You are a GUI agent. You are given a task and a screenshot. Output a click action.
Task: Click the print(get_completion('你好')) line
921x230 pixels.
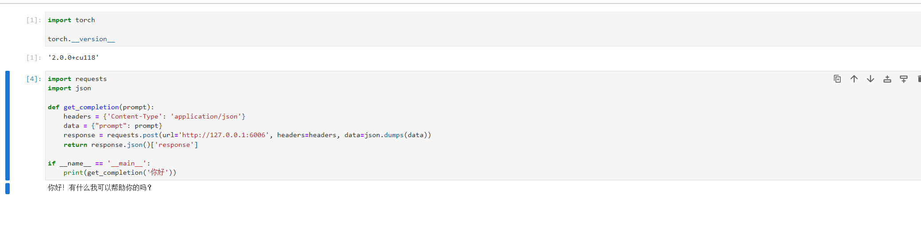[x=120, y=172]
